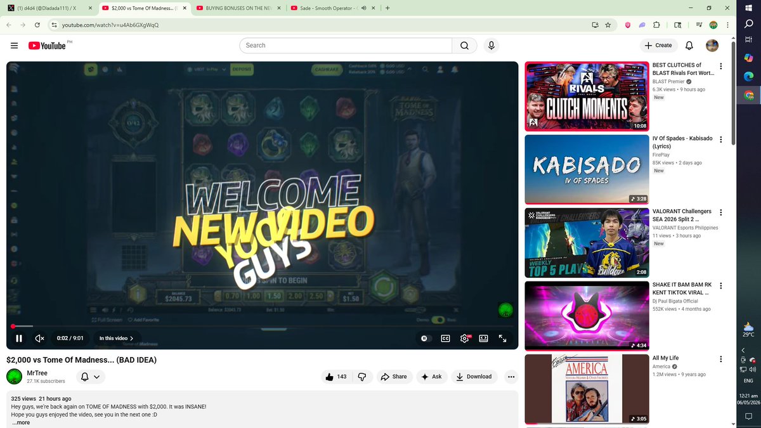Expand the In this video chapters
Image resolution: width=761 pixels, height=428 pixels.
117,339
